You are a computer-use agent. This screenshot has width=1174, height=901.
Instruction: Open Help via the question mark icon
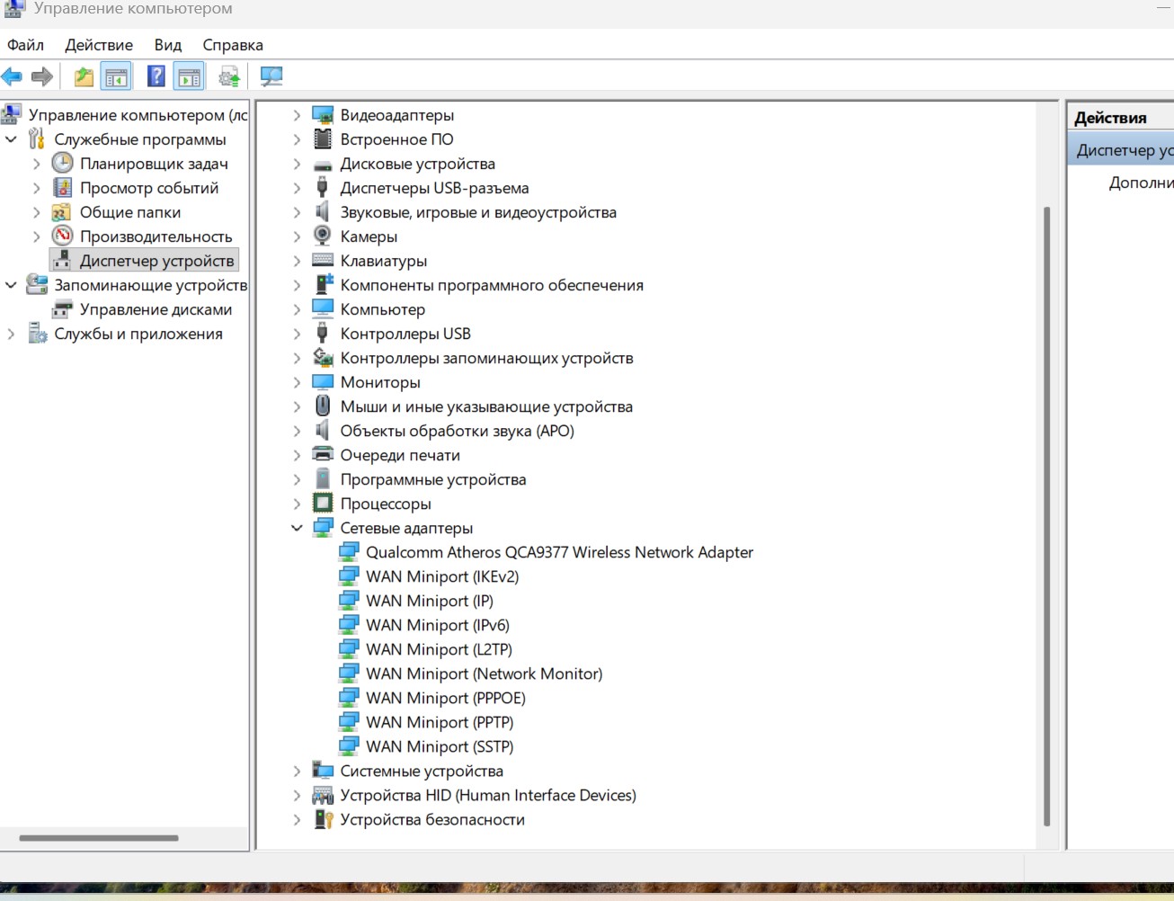(156, 76)
